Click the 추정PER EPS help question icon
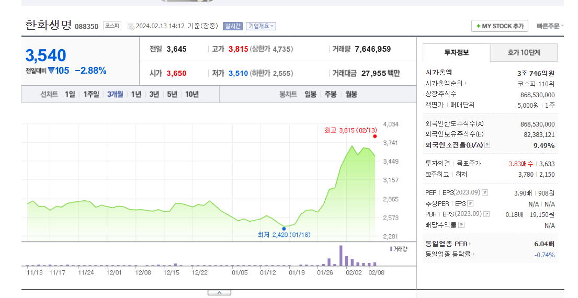 470,203
